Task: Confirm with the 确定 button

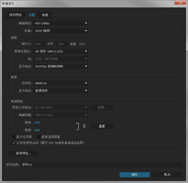Action: tap(135, 175)
